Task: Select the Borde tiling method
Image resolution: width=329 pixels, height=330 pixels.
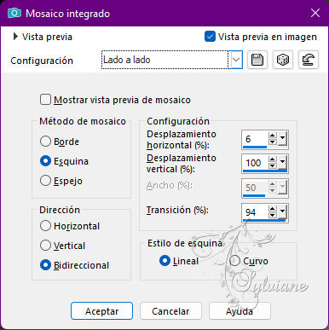Action: click(x=45, y=142)
